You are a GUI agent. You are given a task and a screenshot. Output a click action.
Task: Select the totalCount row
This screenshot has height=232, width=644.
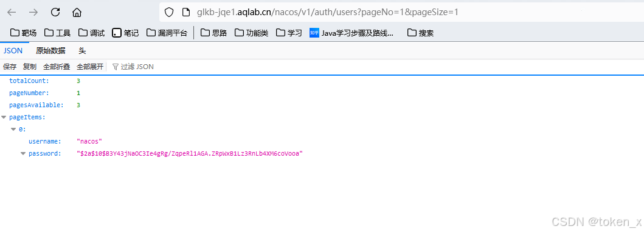(x=322, y=81)
